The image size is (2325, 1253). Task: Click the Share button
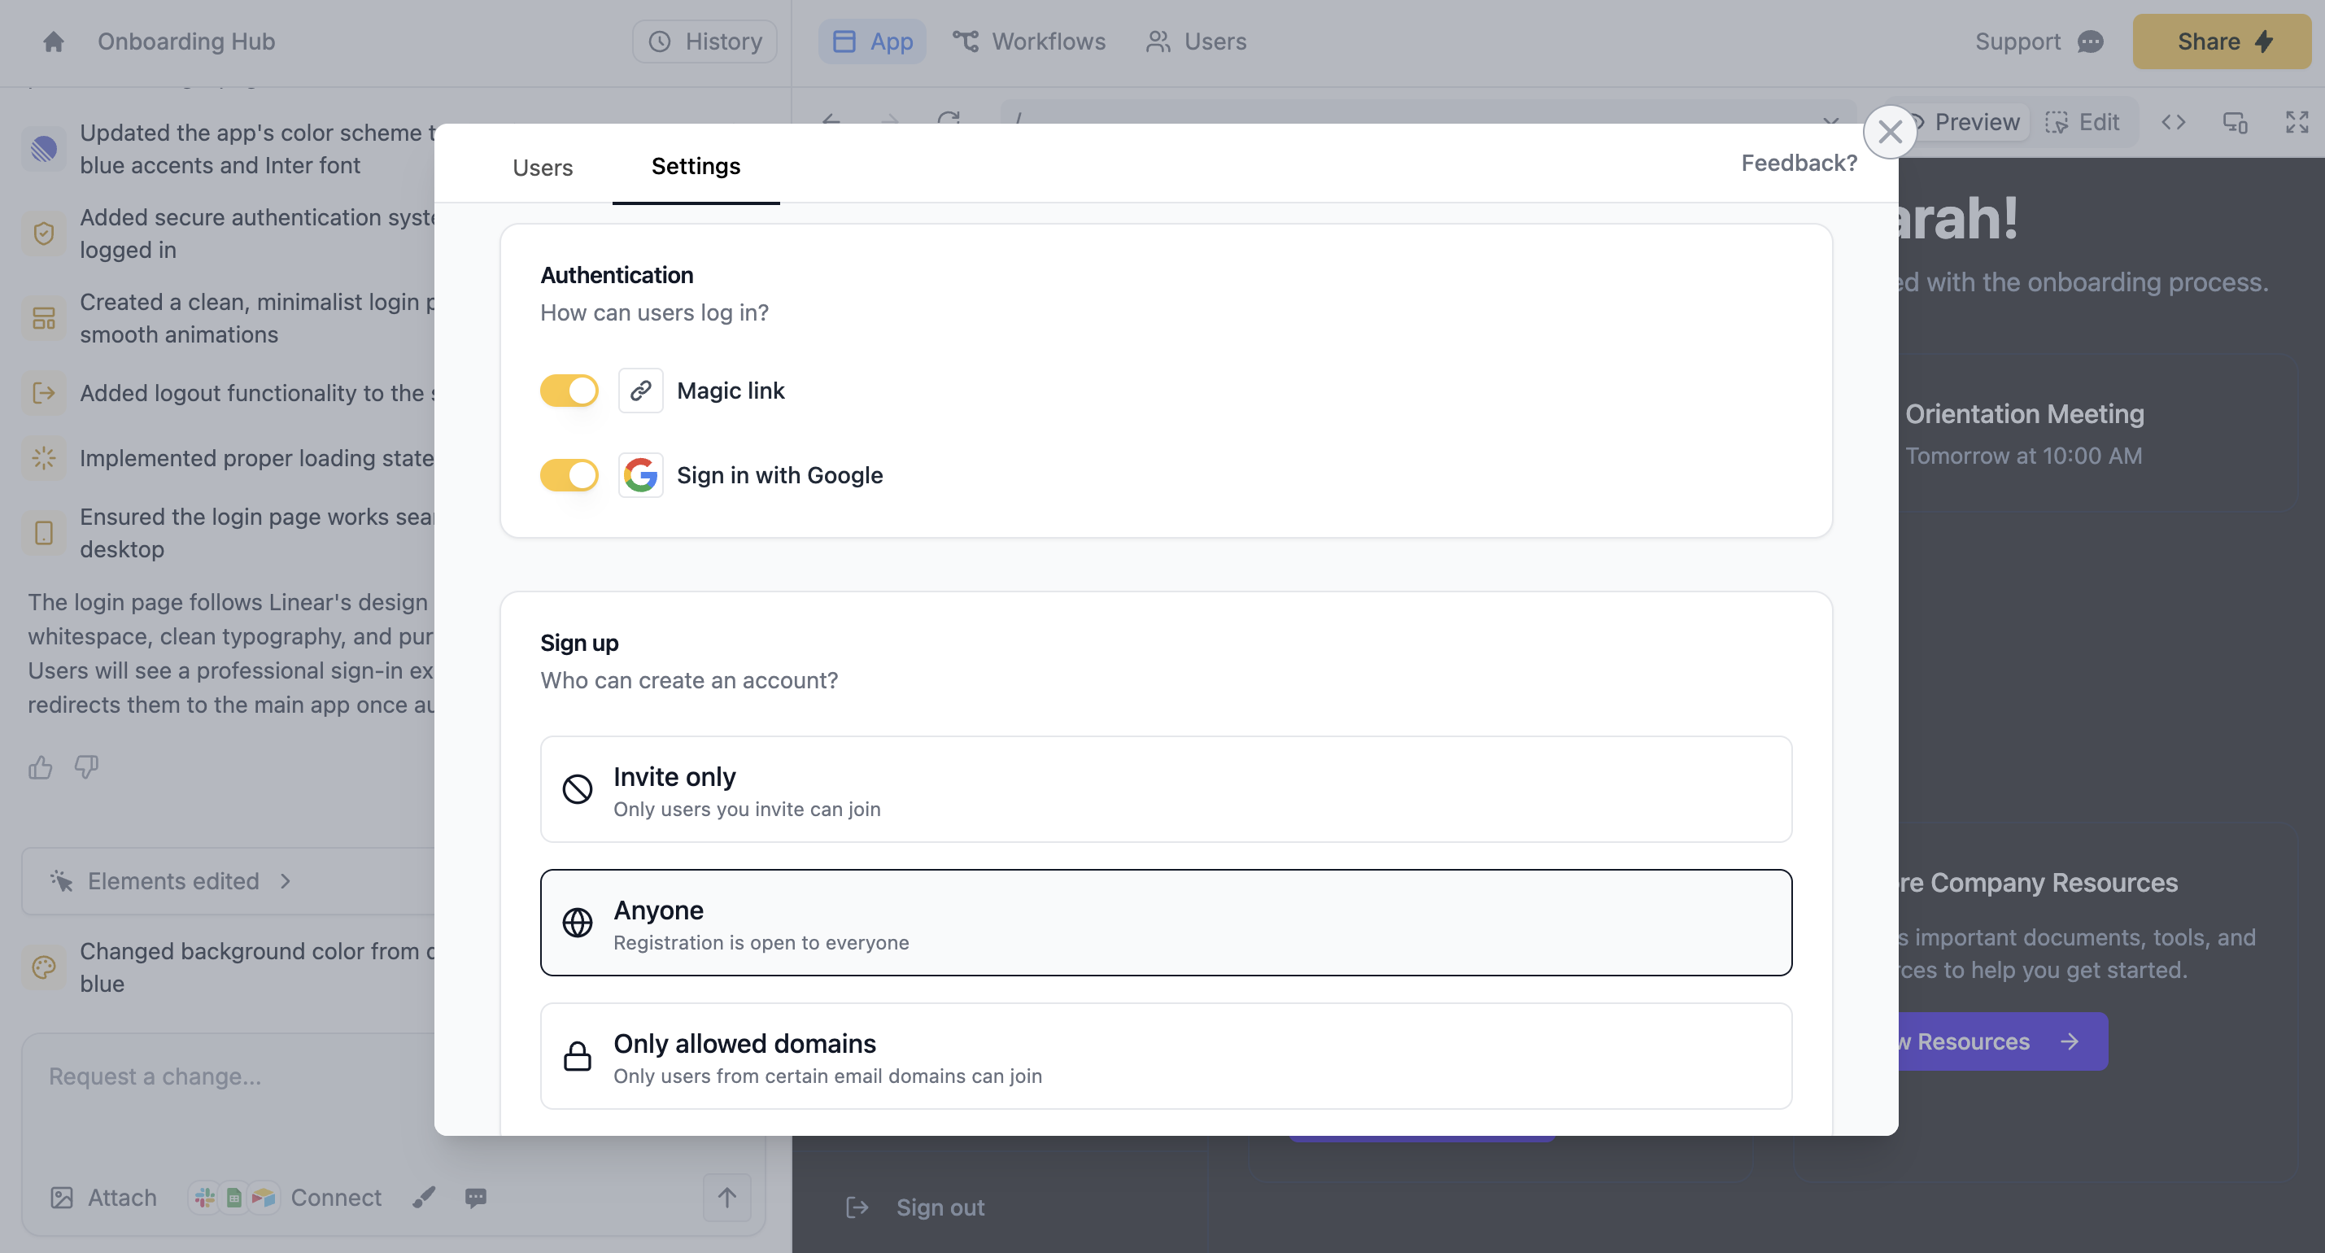[2221, 41]
